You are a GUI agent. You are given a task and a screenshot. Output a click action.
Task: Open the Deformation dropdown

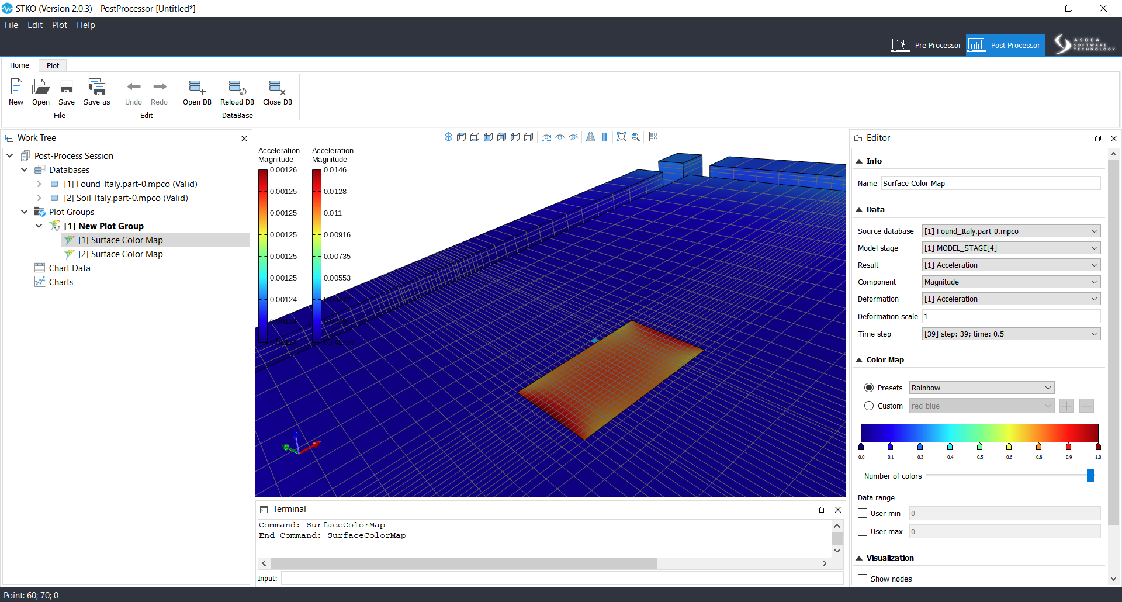point(1012,299)
